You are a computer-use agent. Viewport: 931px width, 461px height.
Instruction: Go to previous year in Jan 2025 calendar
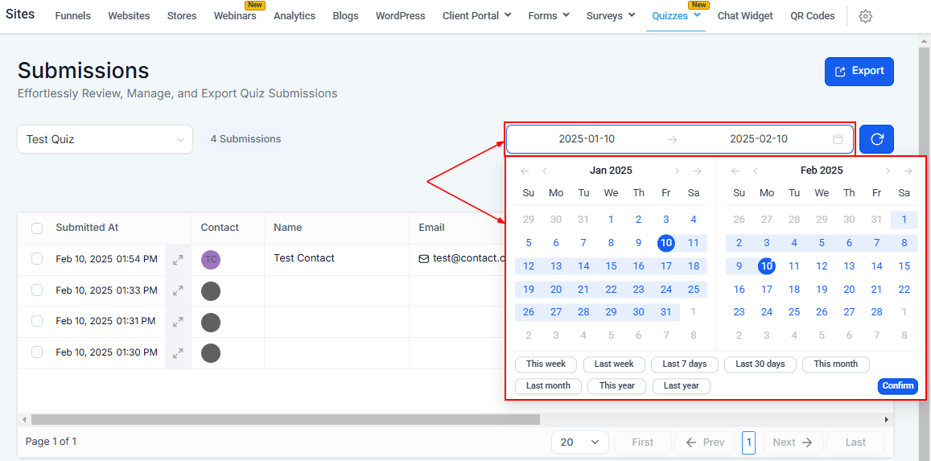(x=525, y=171)
